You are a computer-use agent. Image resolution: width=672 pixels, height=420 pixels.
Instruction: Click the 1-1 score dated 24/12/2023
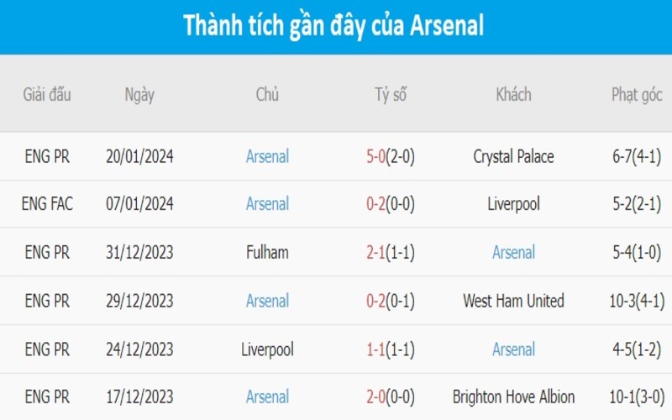coord(375,349)
